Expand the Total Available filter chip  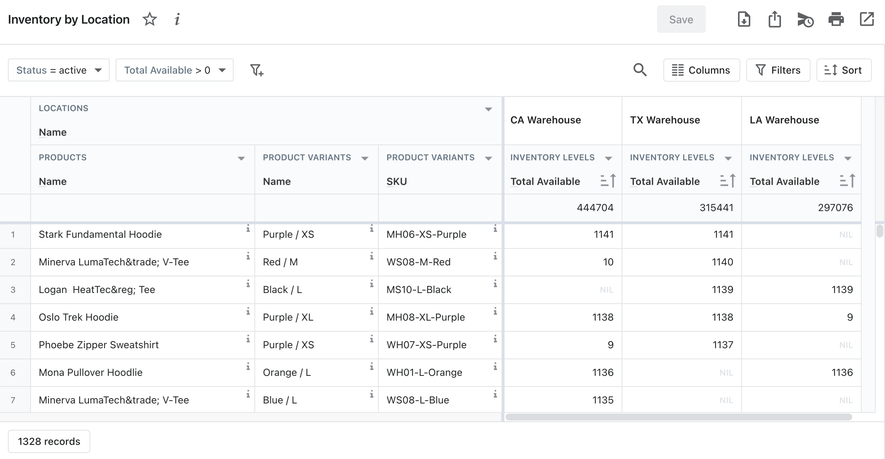(222, 70)
